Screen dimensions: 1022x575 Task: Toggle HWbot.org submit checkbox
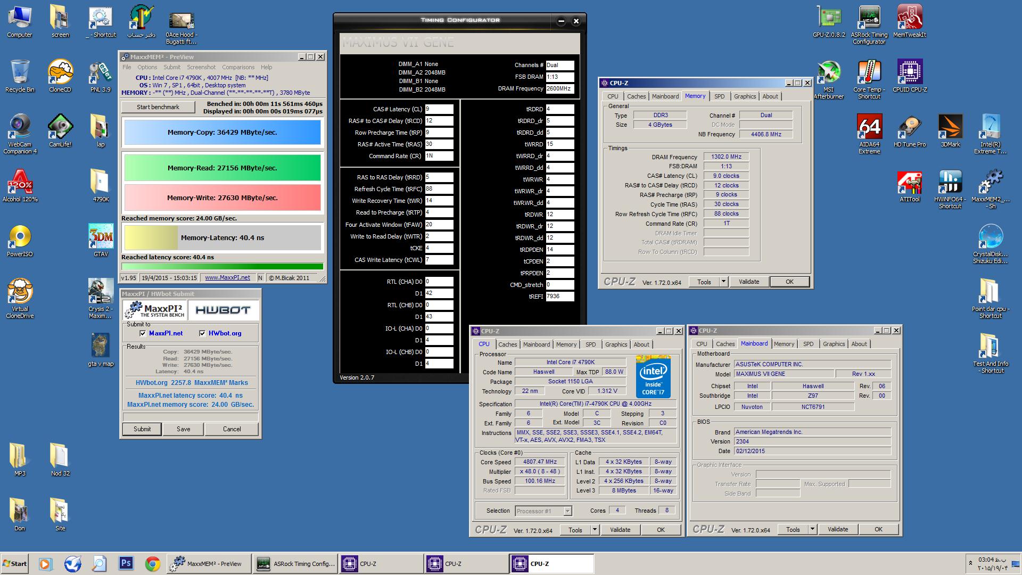202,333
